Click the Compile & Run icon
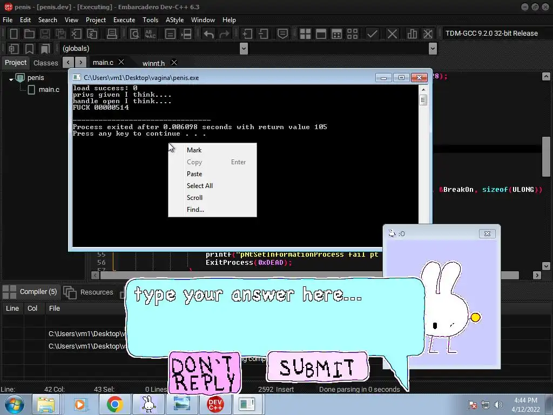Viewport: 553px width, 415px height. pos(337,34)
